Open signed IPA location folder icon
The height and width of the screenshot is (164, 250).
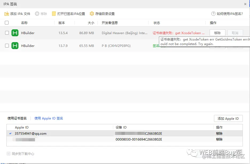point(54,14)
